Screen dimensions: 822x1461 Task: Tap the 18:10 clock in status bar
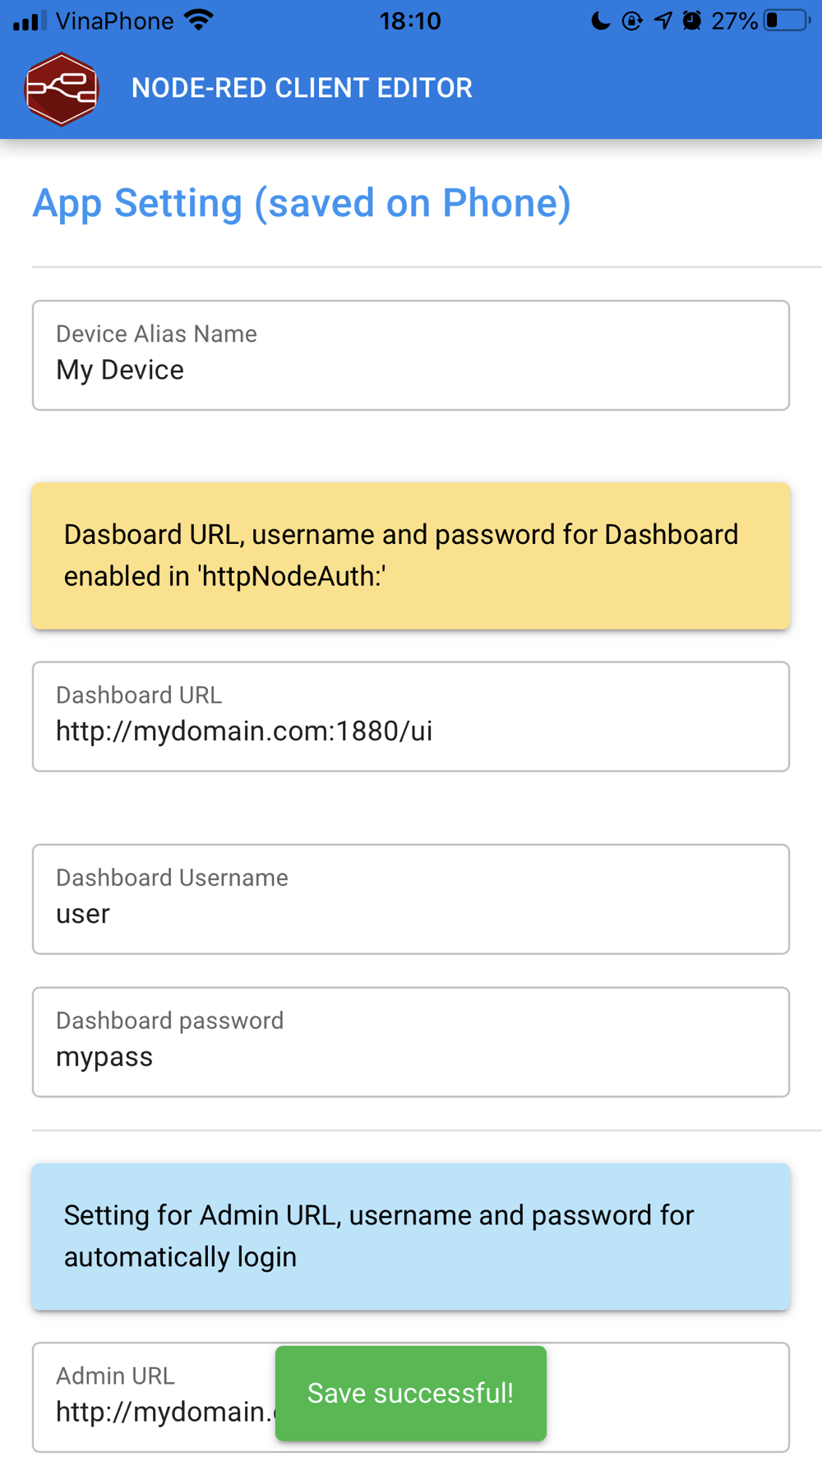coord(410,21)
